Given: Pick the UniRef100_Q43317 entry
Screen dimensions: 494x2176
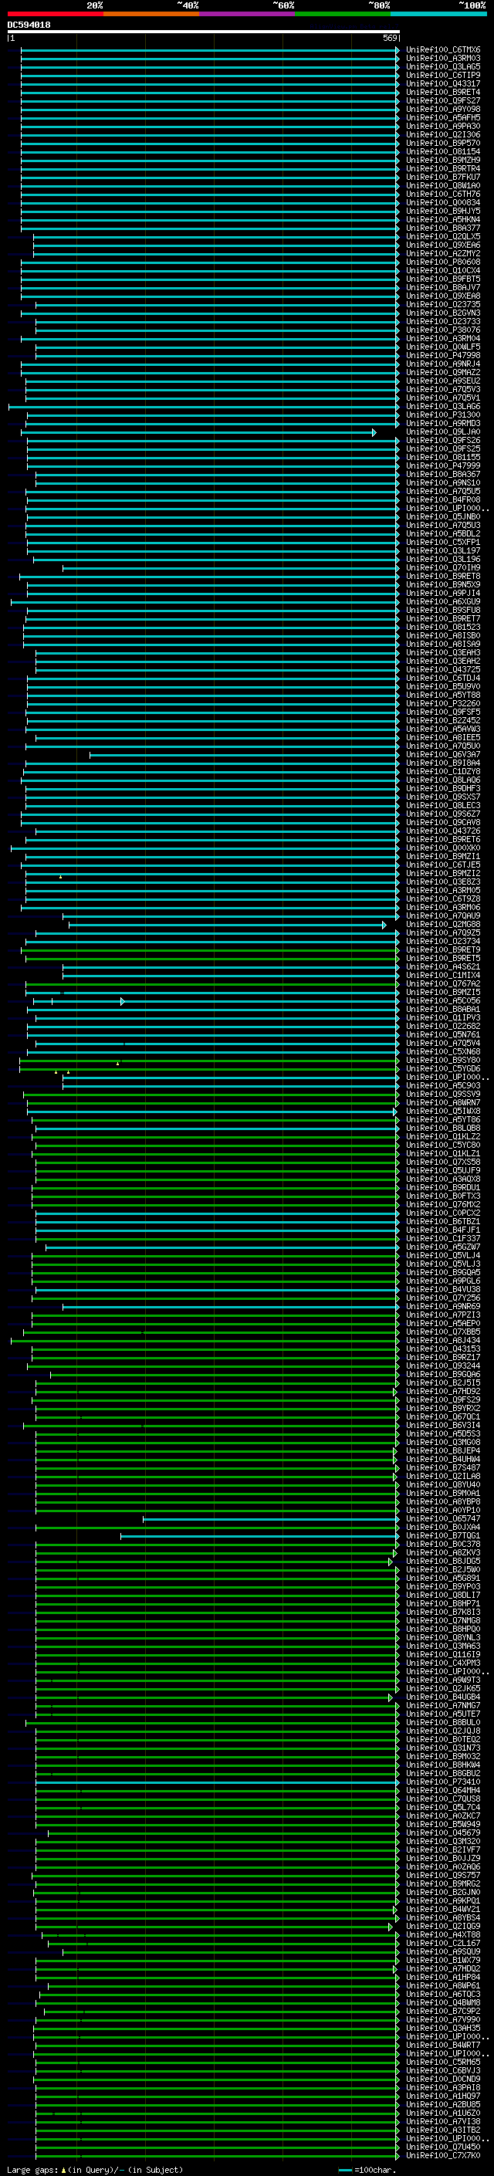Looking at the screenshot, I should click(443, 83).
